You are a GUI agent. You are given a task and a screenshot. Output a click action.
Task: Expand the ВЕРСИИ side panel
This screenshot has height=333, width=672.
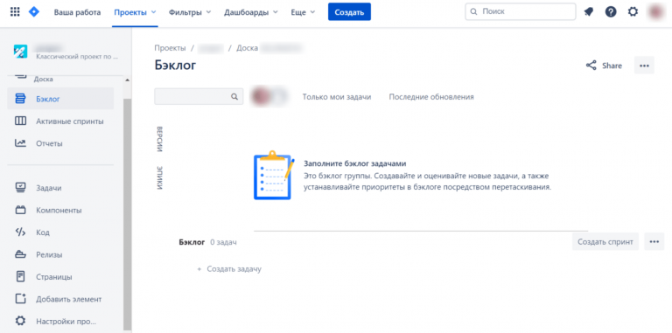pos(159,140)
